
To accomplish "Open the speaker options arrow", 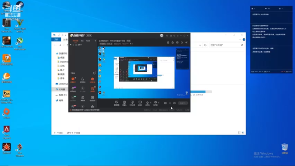I will pyautogui.click(x=159, y=103).
